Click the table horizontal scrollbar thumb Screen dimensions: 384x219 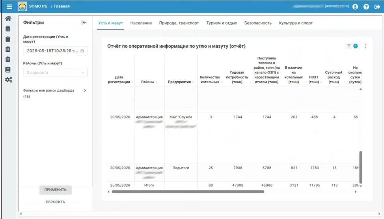tap(188, 192)
